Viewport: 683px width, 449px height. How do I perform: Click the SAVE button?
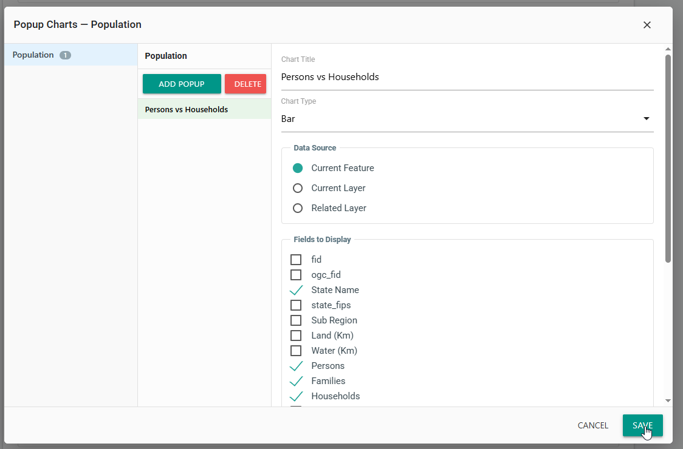click(642, 425)
